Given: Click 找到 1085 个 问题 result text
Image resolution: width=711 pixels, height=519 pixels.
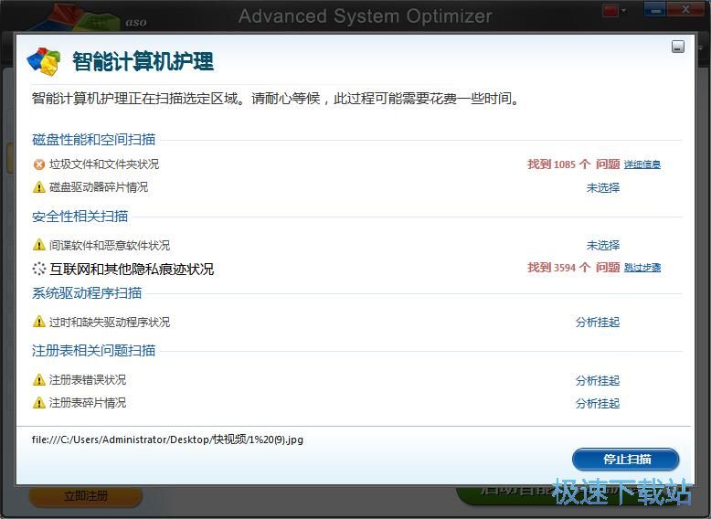Looking at the screenshot, I should click(x=573, y=164).
